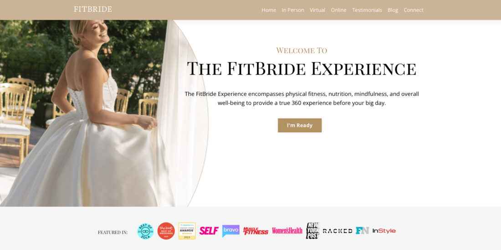Screen dimensions: 501x250
Task: Click The Knot Best of Weddings badge
Action: coord(166,231)
